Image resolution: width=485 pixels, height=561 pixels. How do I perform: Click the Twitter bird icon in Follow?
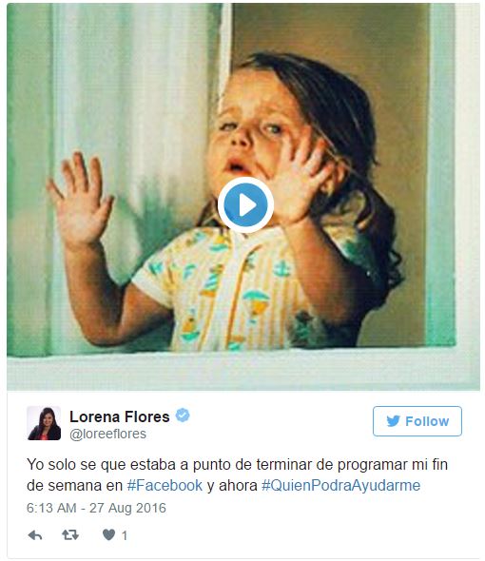pos(393,421)
